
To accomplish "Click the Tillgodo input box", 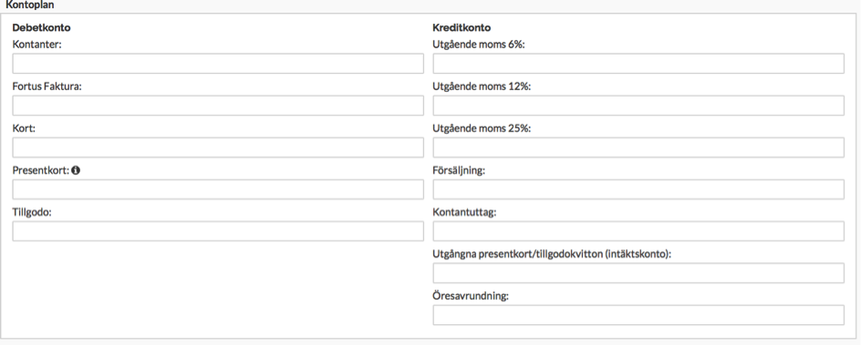I will point(218,231).
